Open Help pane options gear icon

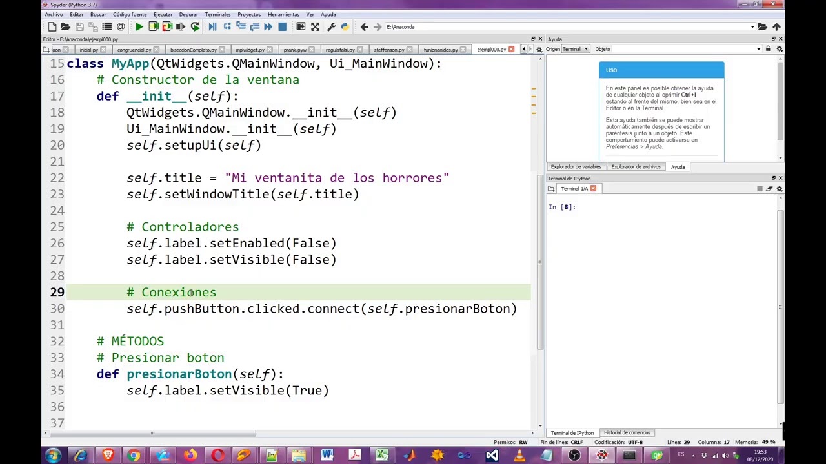click(x=780, y=49)
